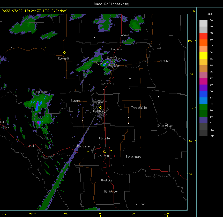Viewport: 223px width, 217px height.
Task: Select the Ponoka city label
Action: coord(124,35)
